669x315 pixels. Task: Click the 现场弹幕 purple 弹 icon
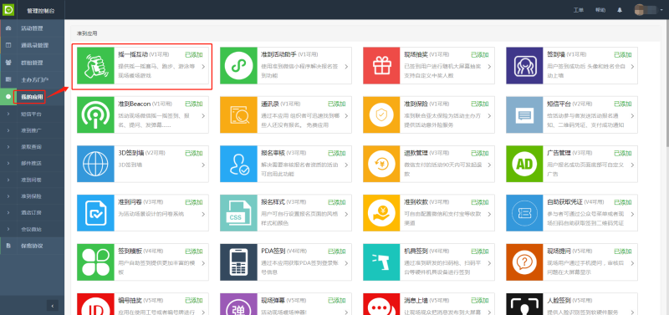(238, 304)
